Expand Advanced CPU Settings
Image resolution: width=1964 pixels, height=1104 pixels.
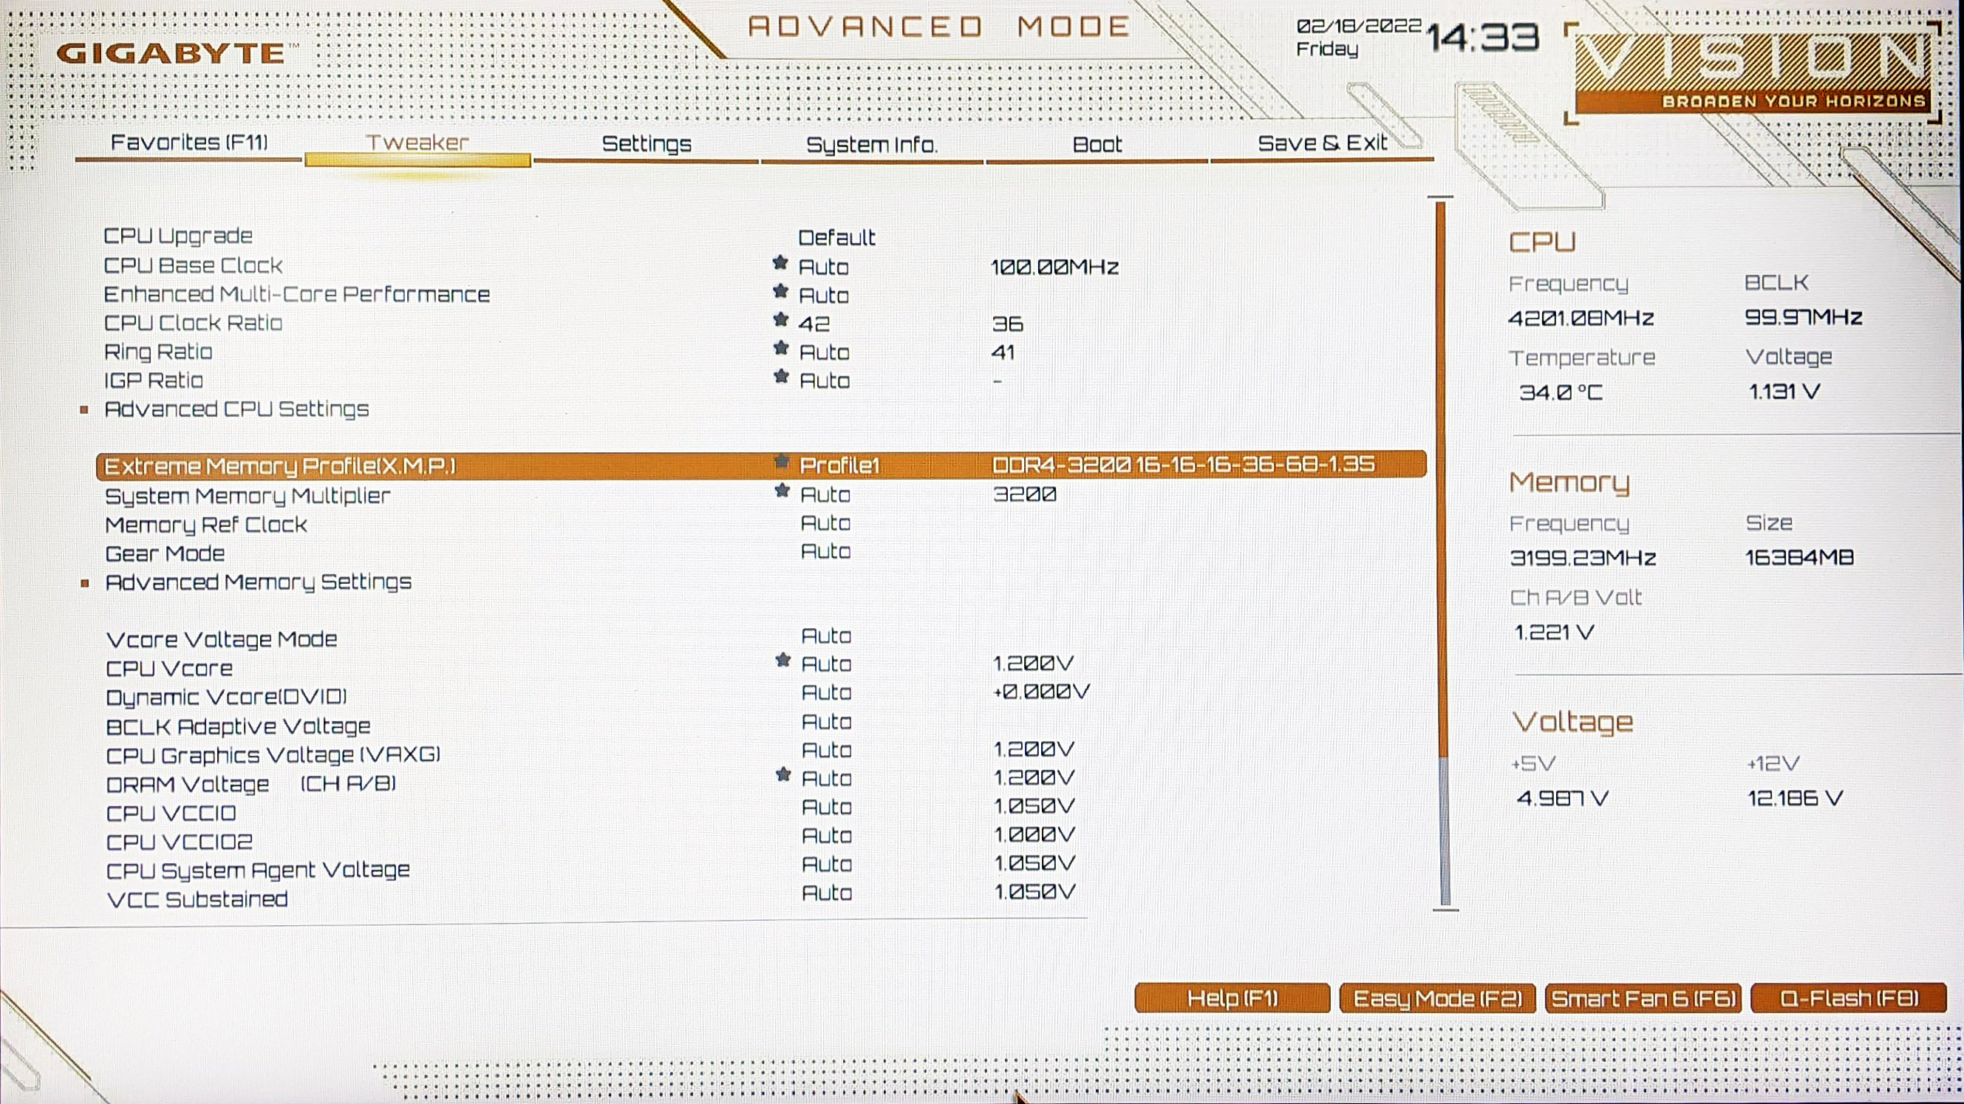(236, 409)
